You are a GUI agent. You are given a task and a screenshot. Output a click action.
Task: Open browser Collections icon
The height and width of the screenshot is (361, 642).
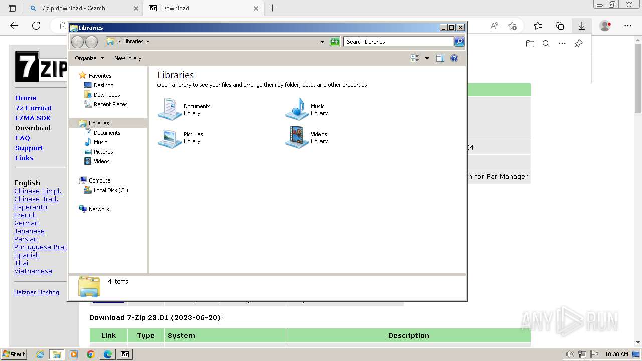pos(560,26)
